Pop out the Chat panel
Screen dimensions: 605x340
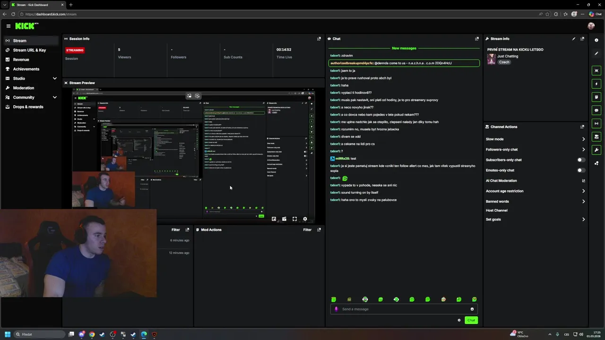tap(476, 39)
